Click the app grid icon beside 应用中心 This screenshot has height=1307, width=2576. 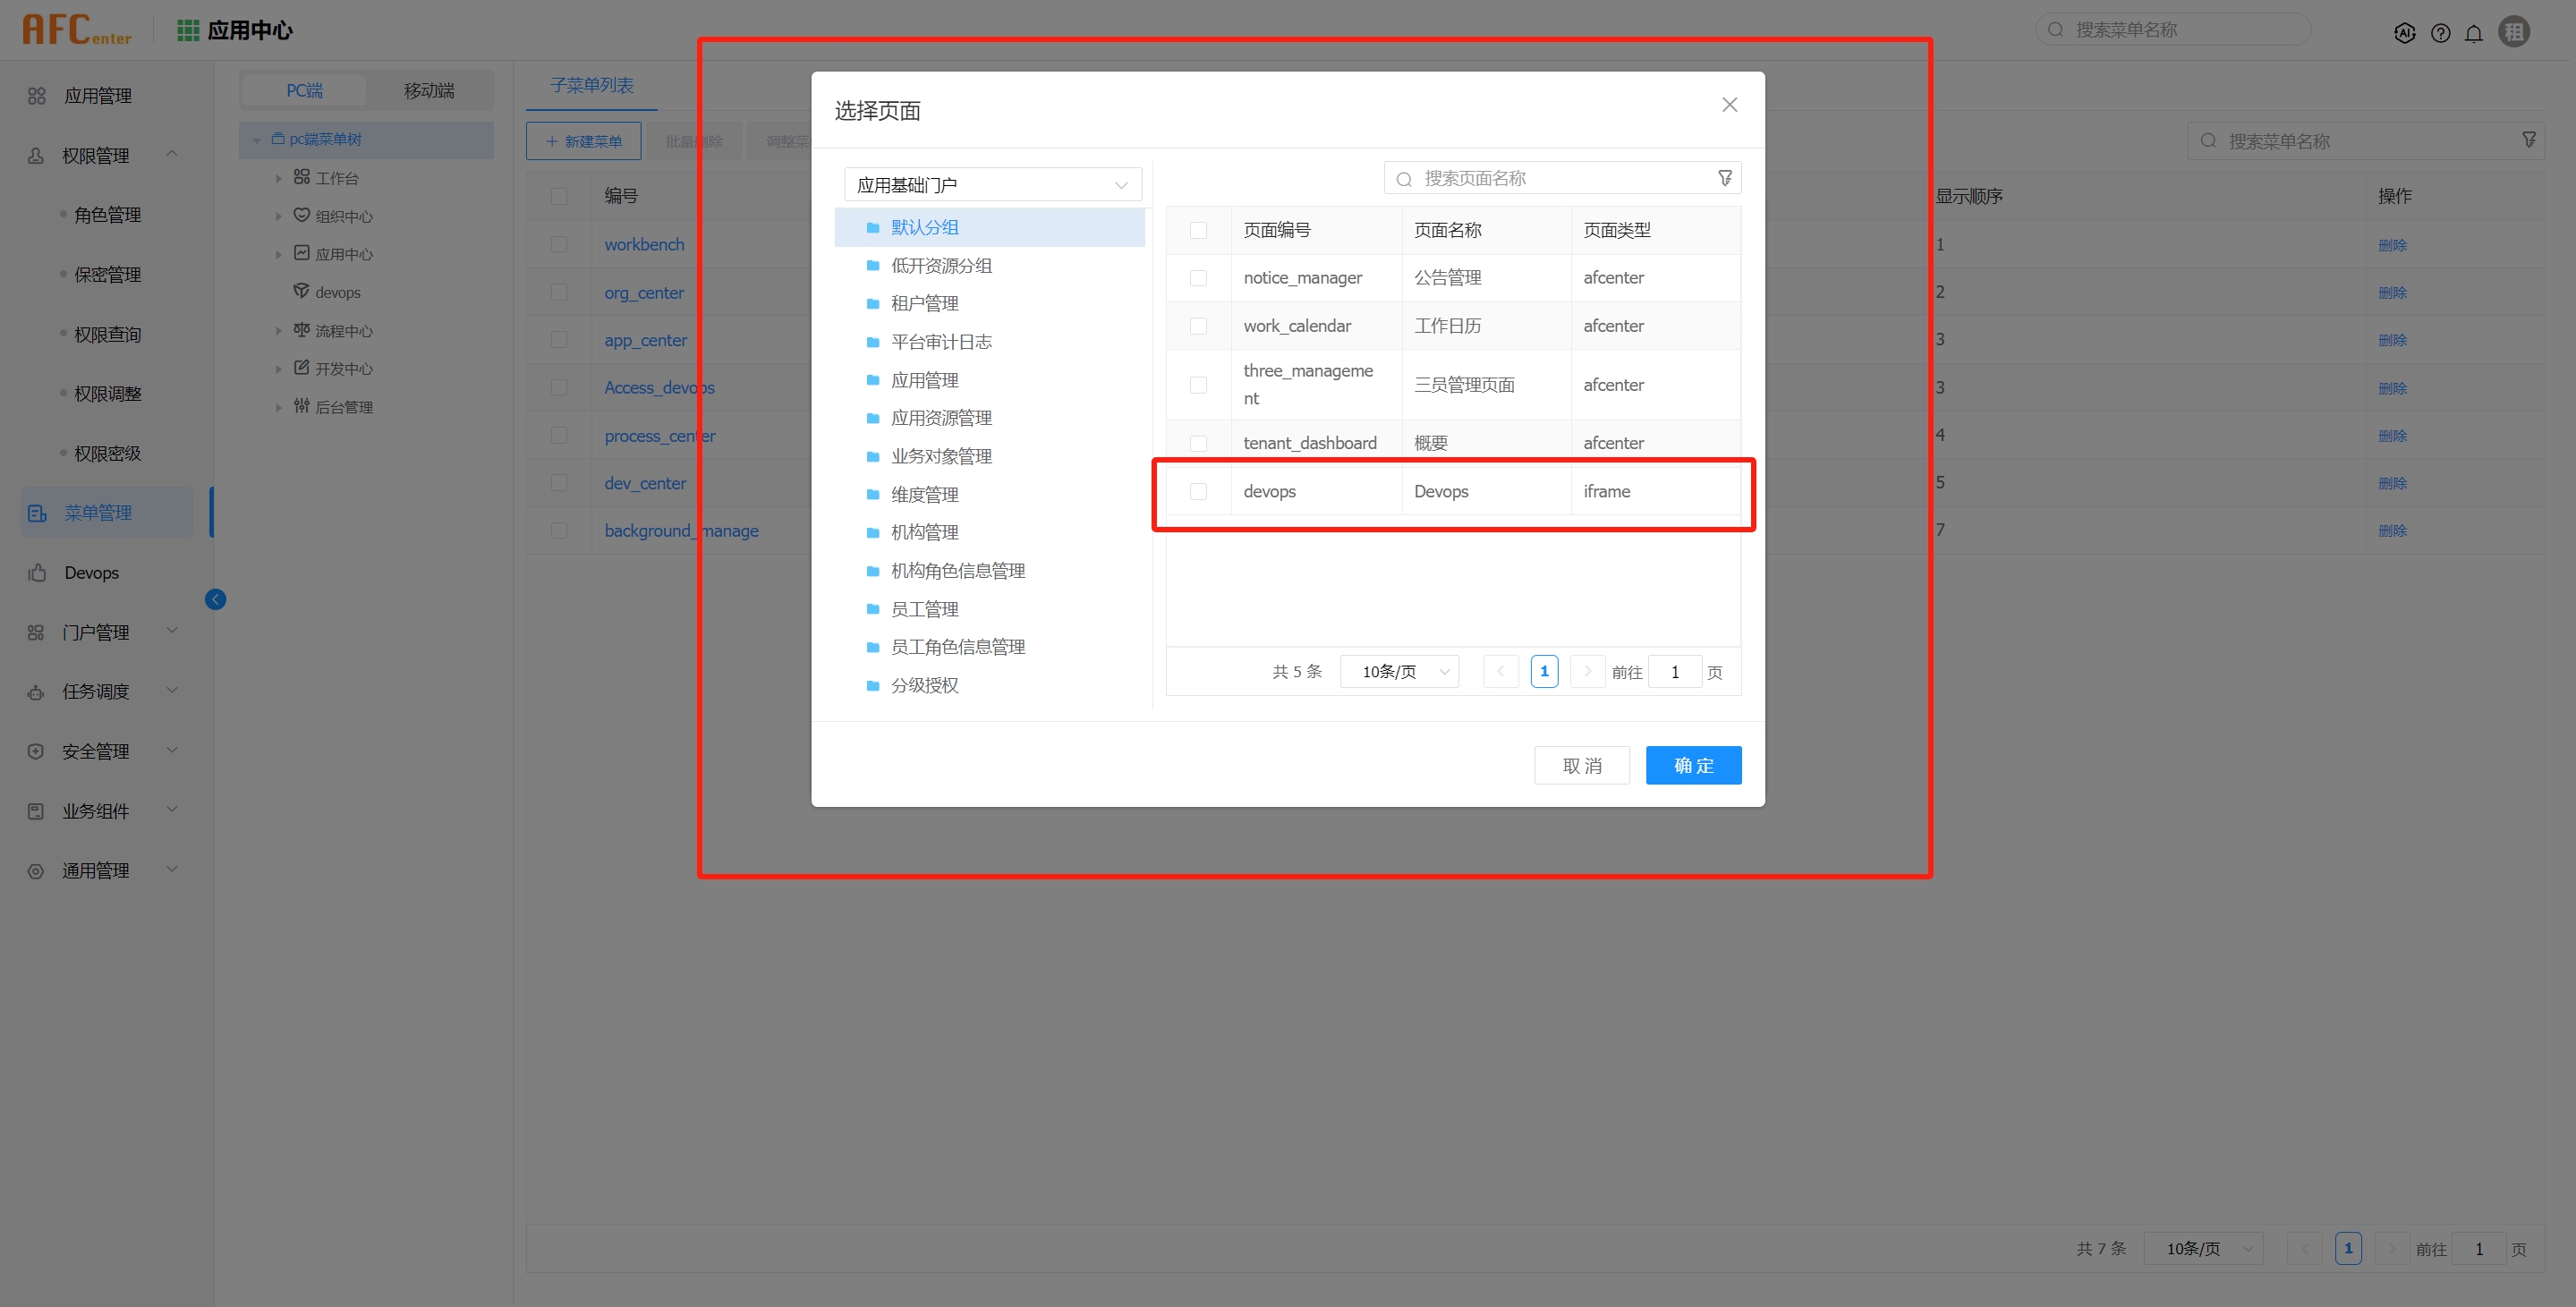coord(187,30)
